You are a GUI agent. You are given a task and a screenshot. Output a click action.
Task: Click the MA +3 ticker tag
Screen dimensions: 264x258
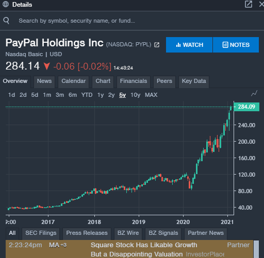click(x=58, y=245)
